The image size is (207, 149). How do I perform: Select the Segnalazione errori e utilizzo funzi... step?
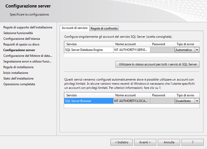(x=27, y=61)
